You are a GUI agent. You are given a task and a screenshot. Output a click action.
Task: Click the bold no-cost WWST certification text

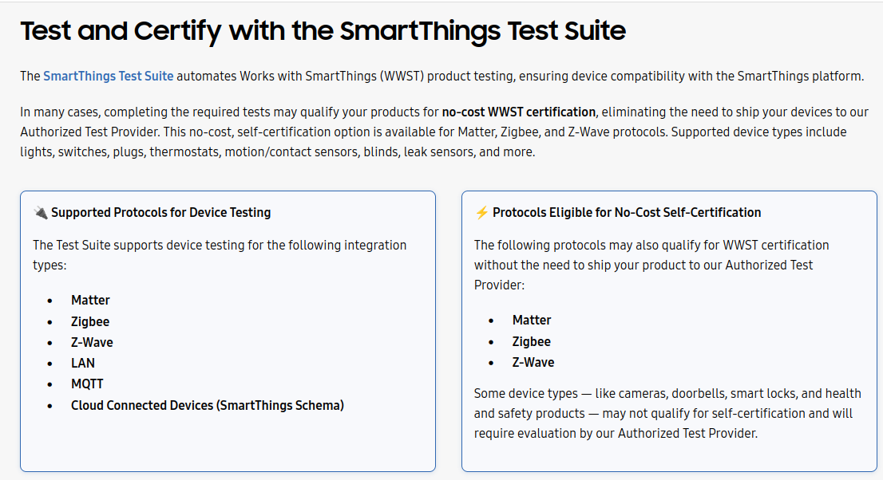pyautogui.click(x=519, y=112)
